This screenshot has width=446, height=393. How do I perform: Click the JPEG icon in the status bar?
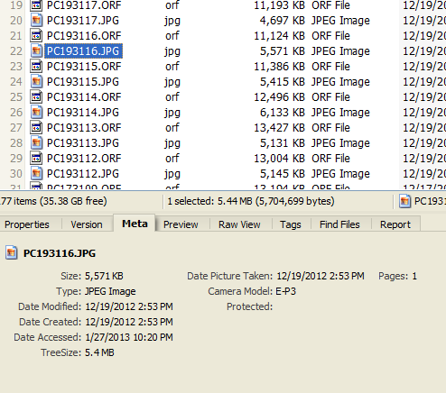[404, 201]
